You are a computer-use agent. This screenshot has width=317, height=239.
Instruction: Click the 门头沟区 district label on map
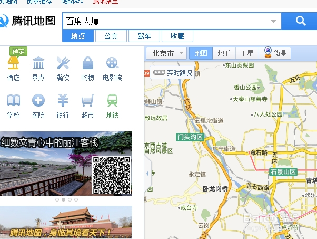point(190,137)
